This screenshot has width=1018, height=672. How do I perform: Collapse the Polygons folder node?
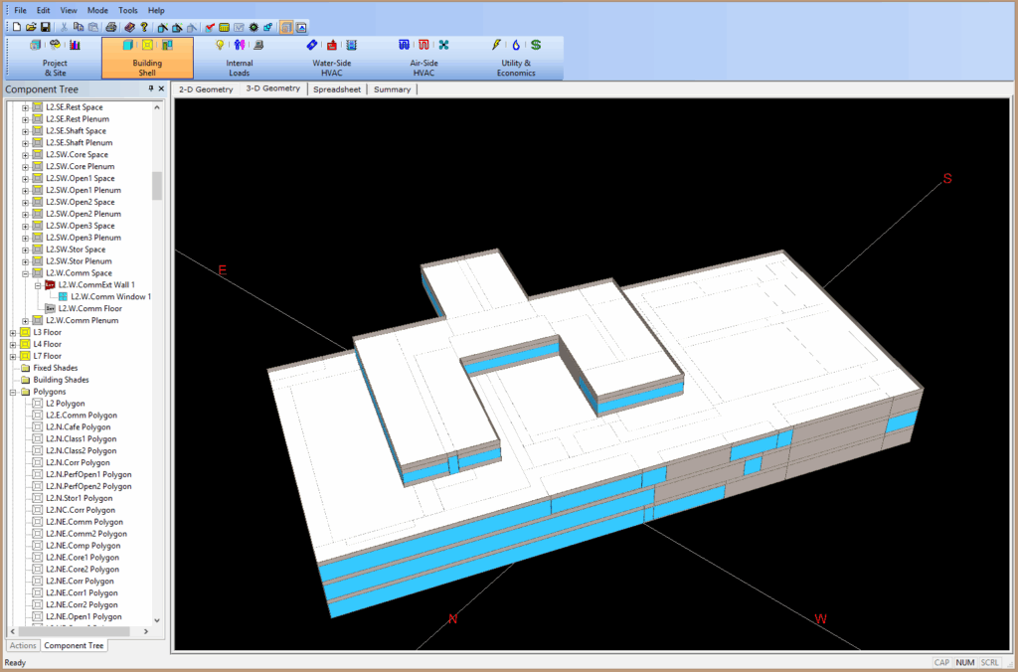[x=13, y=393]
